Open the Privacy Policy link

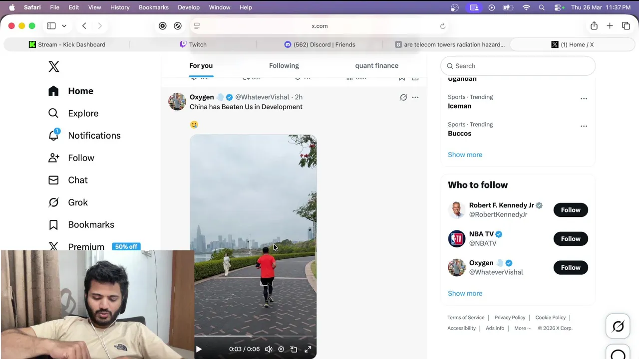[510, 318]
